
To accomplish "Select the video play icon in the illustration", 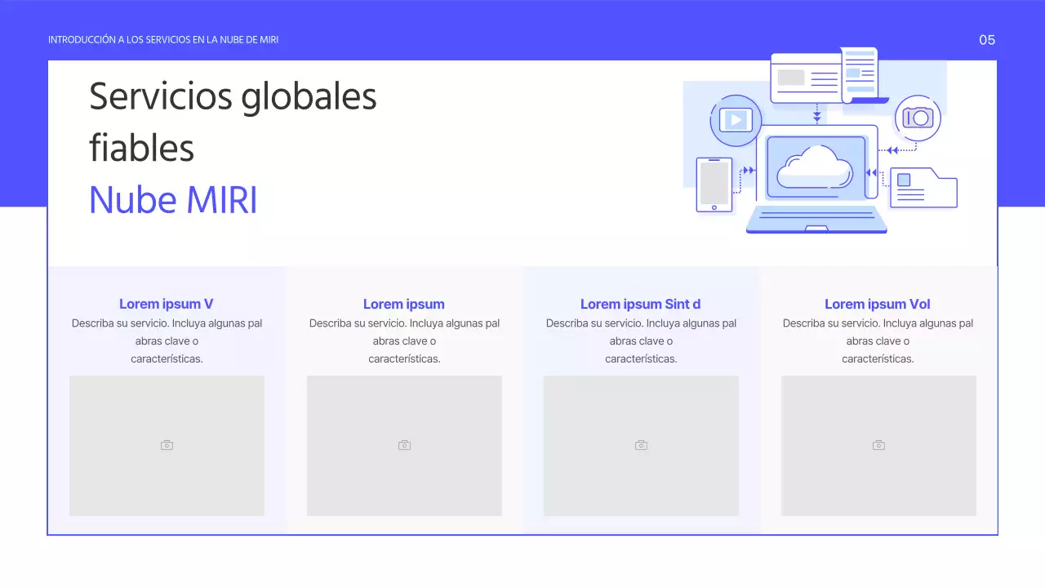I will click(734, 120).
